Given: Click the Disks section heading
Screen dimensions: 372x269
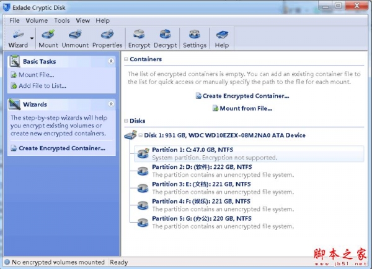Looking at the screenshot, I should (x=138, y=121).
